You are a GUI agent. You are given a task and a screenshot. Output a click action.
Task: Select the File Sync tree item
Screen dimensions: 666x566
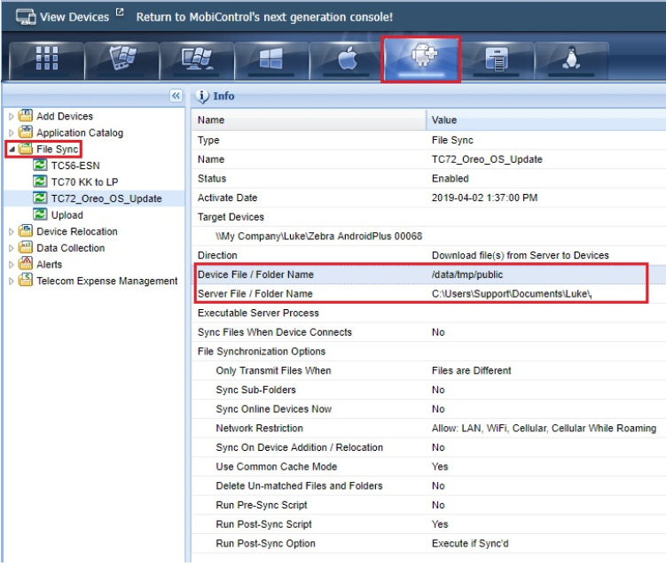(58, 150)
